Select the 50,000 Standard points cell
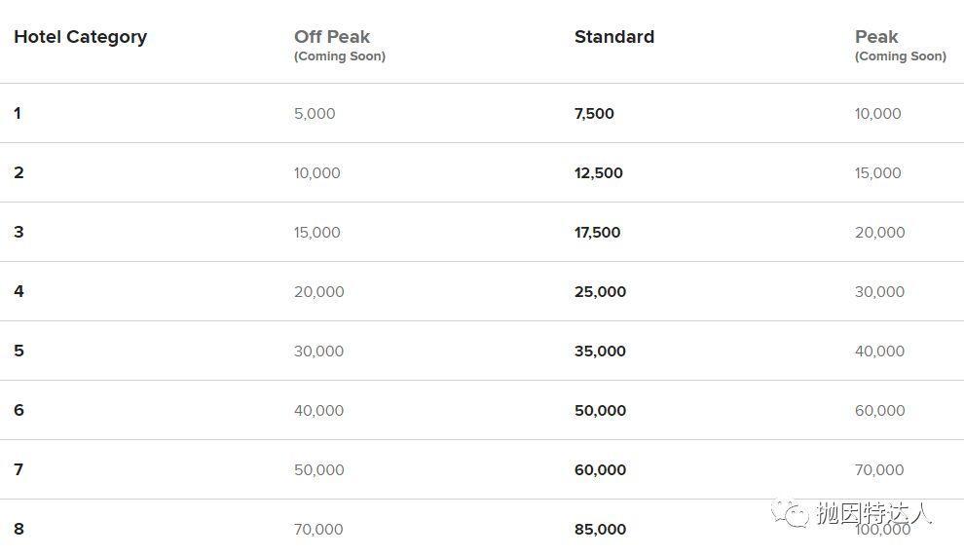964x556 pixels. point(600,410)
